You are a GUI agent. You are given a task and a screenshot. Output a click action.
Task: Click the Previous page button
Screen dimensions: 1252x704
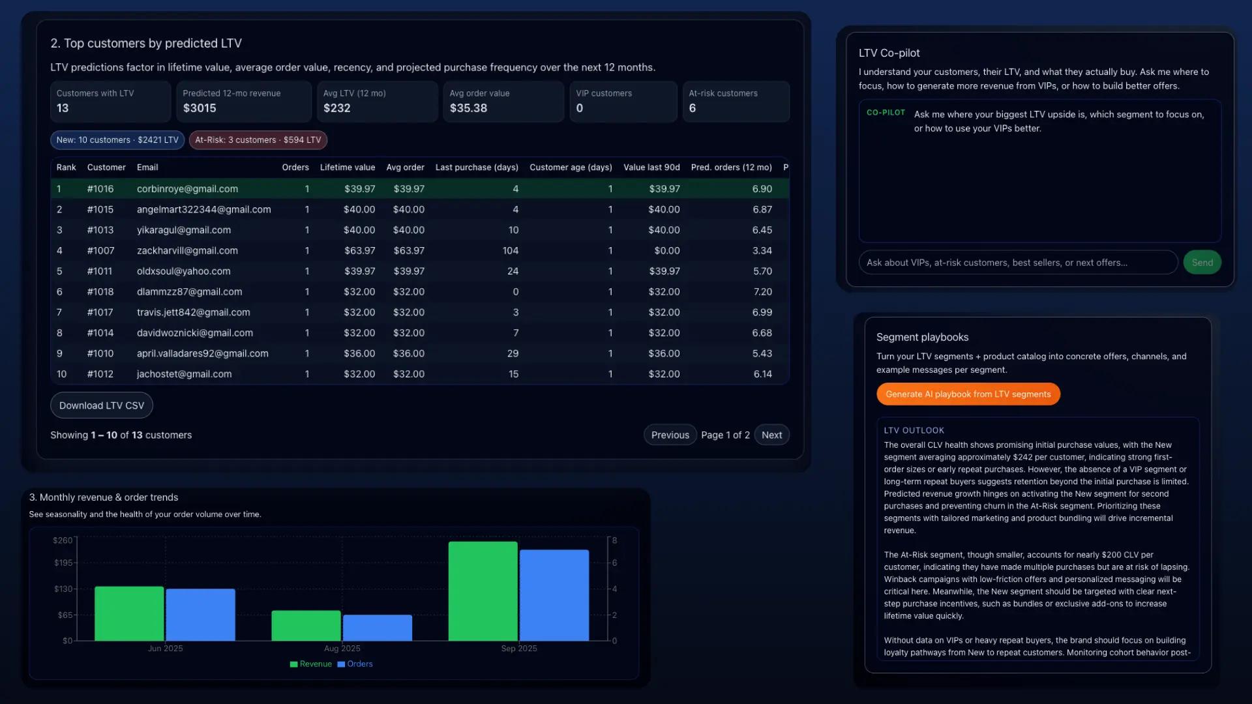(x=670, y=435)
